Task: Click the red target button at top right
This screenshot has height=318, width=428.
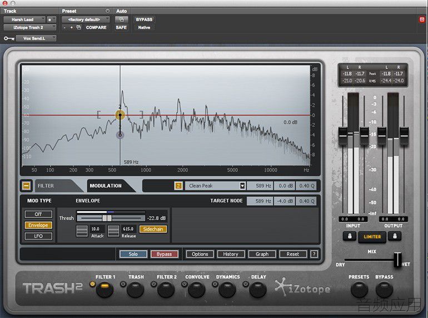Action: pos(422,19)
